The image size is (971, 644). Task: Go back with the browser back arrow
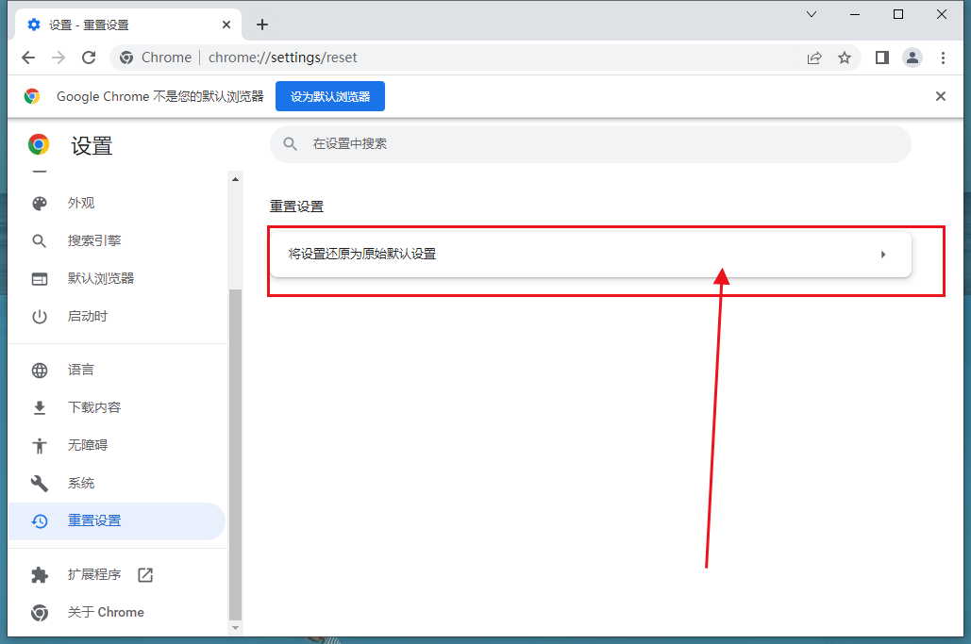click(28, 58)
